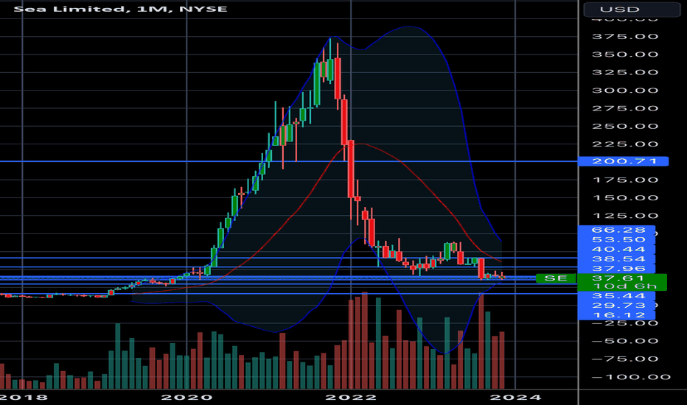This screenshot has height=405, width=687.
Task: Open the USD currency selector
Action: click(x=632, y=9)
